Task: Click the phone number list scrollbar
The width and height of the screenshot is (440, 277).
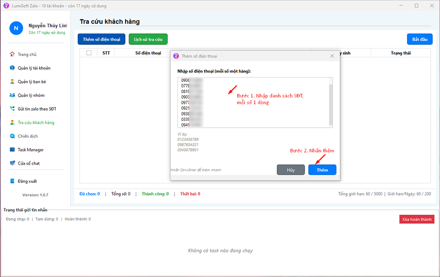Action: click(x=330, y=102)
